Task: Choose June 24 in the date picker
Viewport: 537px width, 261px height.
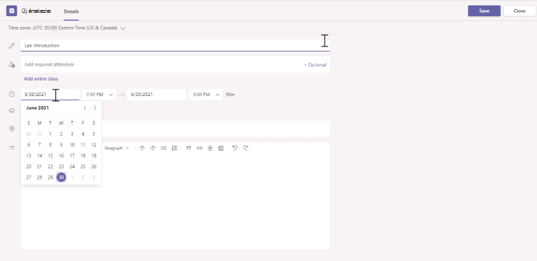Action: coord(72,166)
